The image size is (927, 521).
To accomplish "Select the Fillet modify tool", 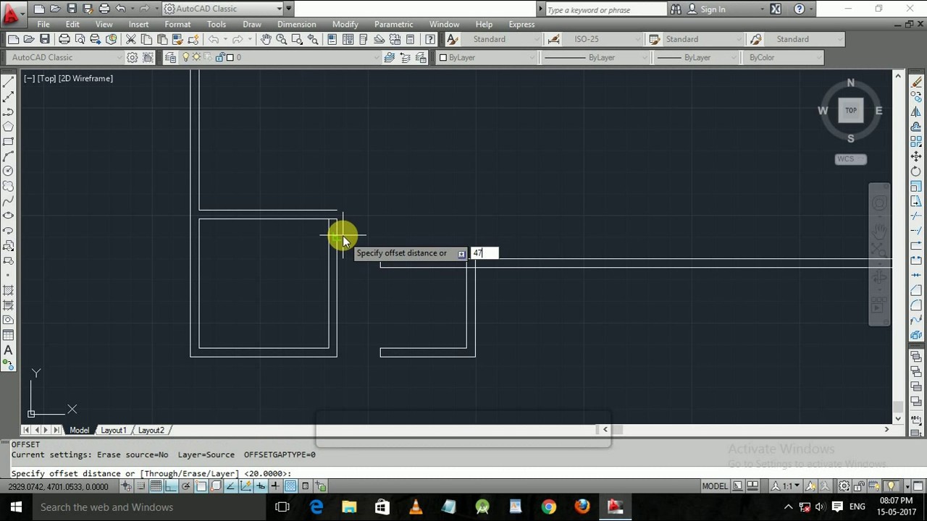I will (x=916, y=305).
